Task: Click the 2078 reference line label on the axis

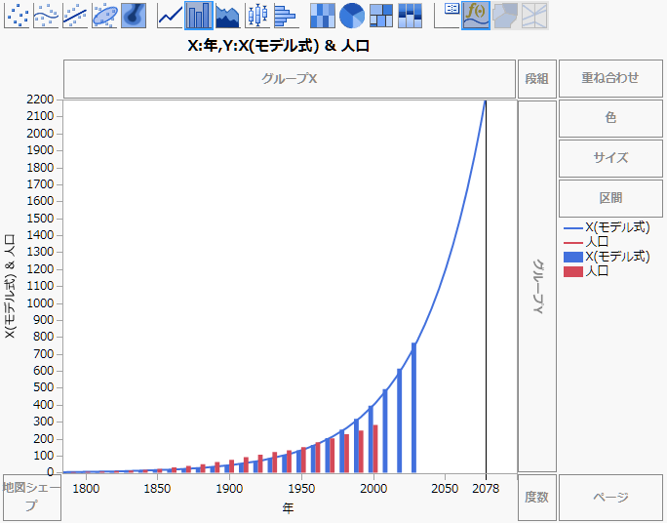Action: [486, 489]
